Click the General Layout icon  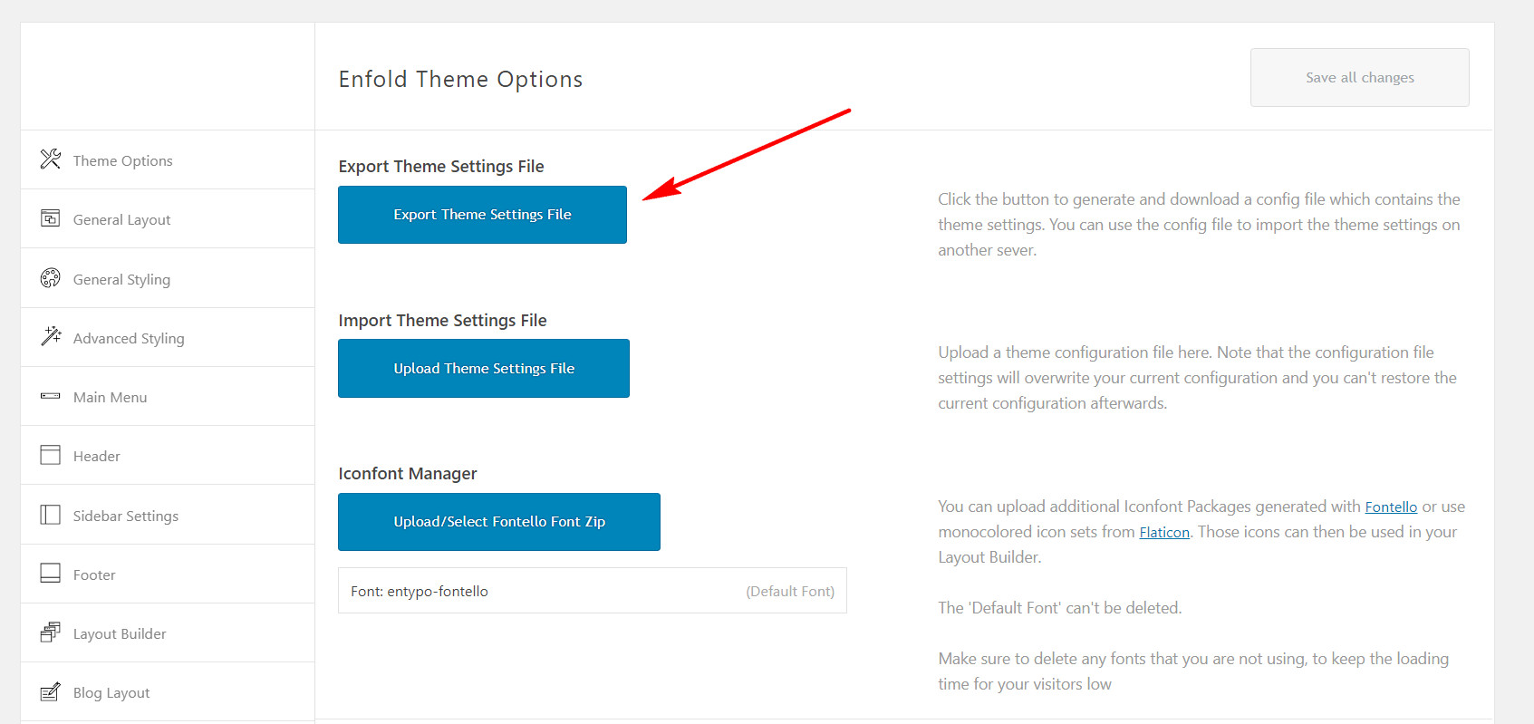click(51, 218)
